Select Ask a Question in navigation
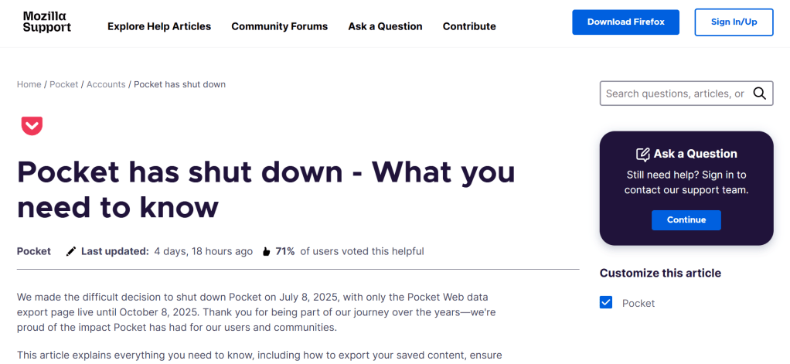Screen dimensions: 790x364 [385, 26]
